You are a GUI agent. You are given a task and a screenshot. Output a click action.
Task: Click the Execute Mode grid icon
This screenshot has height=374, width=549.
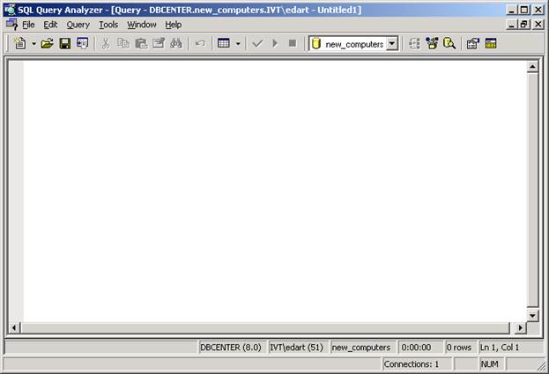[x=224, y=43]
